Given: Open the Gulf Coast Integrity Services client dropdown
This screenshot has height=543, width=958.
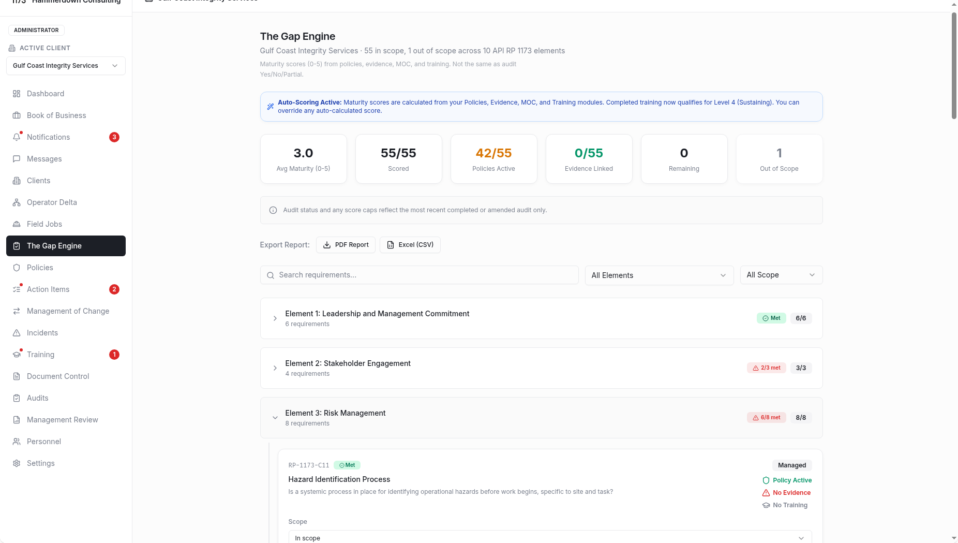Looking at the screenshot, I should (x=66, y=66).
